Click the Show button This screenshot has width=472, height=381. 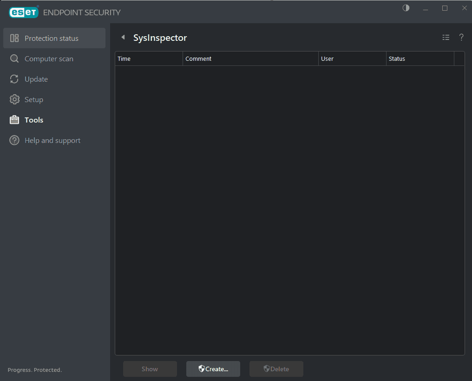pos(150,369)
